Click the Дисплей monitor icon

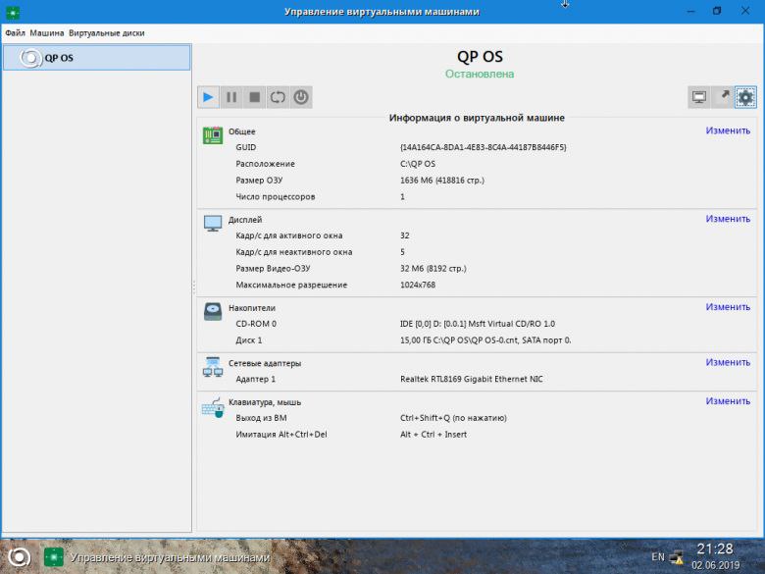tap(213, 223)
